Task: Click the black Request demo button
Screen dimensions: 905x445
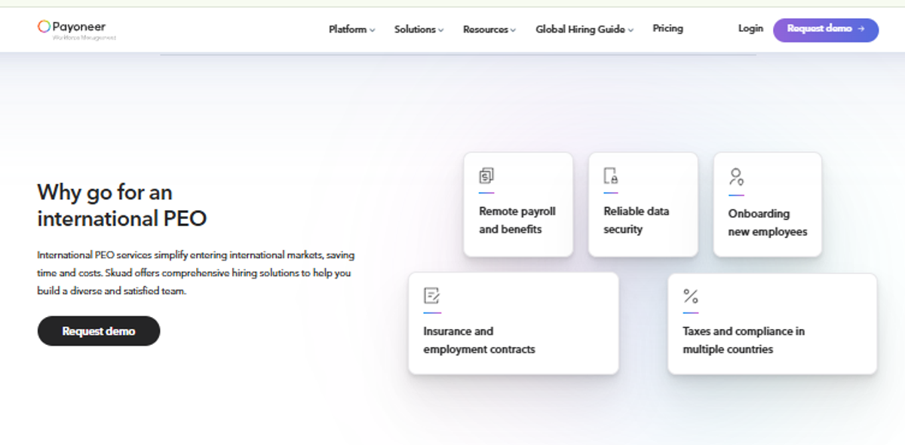Action: (x=99, y=331)
